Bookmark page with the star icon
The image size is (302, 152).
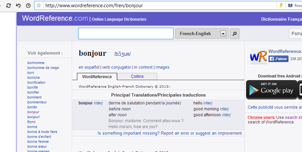tap(39, 5)
